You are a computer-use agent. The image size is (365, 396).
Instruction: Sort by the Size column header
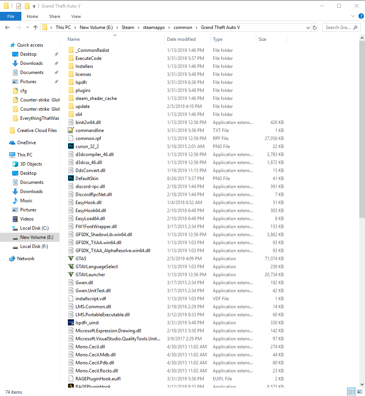tap(262, 39)
